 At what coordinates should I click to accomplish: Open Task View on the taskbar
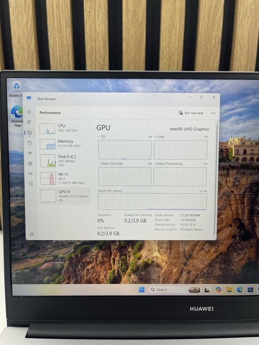(x=207, y=290)
